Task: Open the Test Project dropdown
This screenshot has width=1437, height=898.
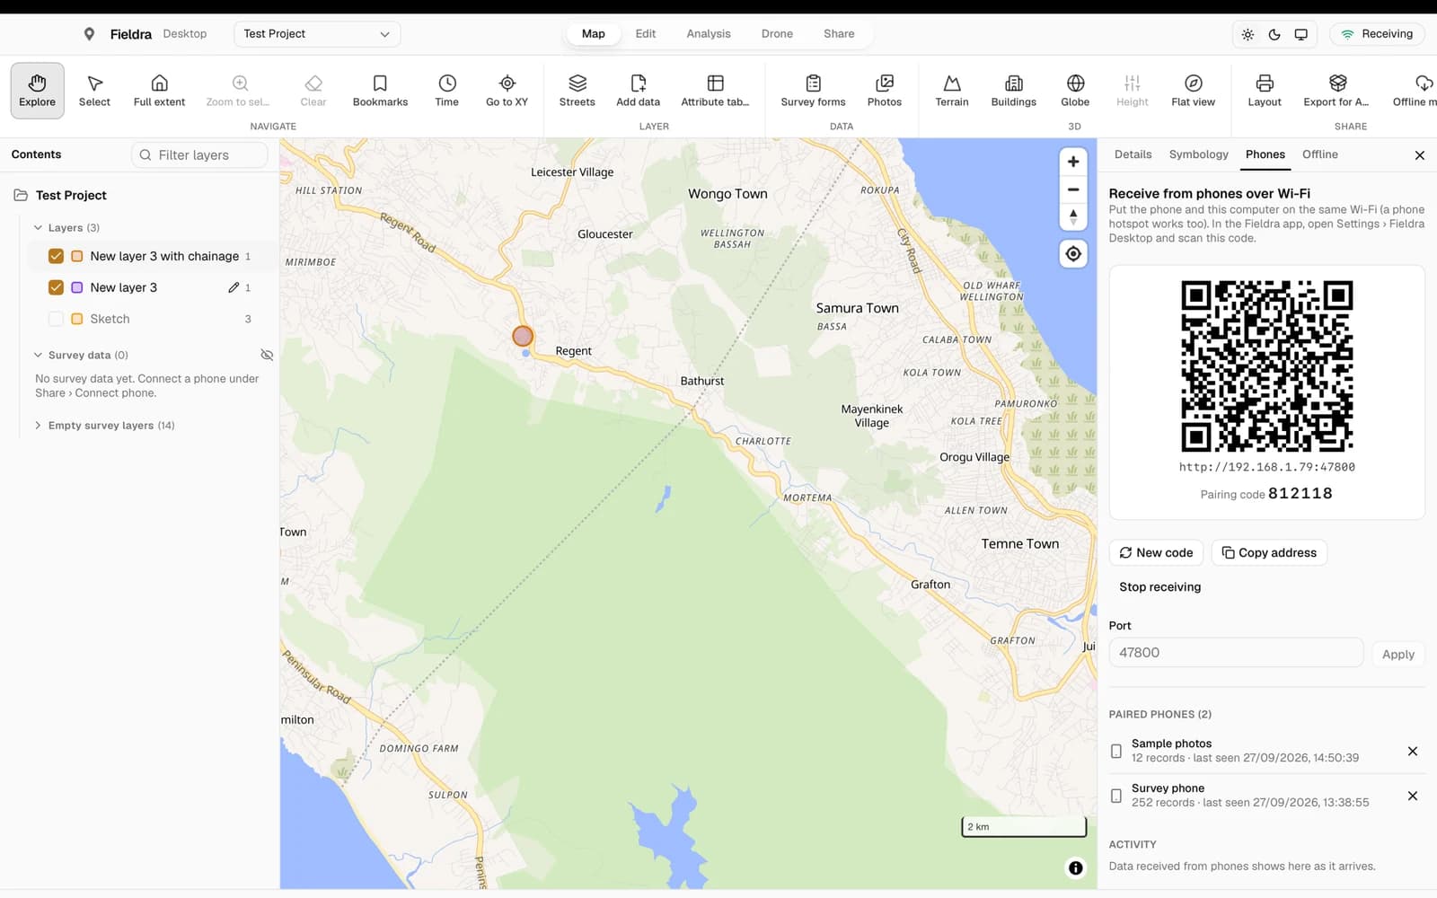Action: point(317,34)
